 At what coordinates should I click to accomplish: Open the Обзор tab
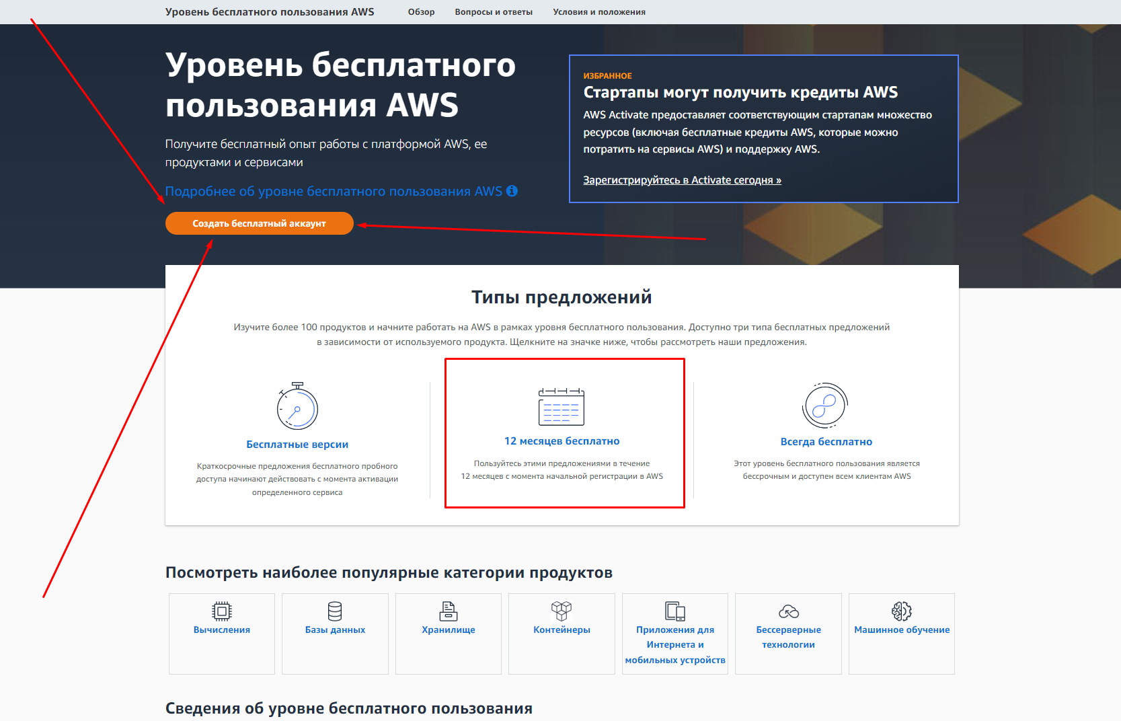point(422,12)
